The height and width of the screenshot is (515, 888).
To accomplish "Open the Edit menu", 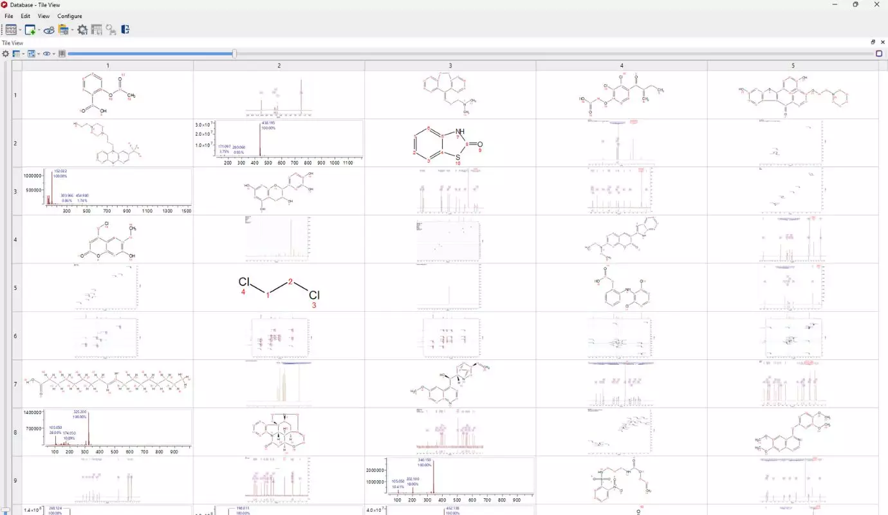I will [26, 16].
